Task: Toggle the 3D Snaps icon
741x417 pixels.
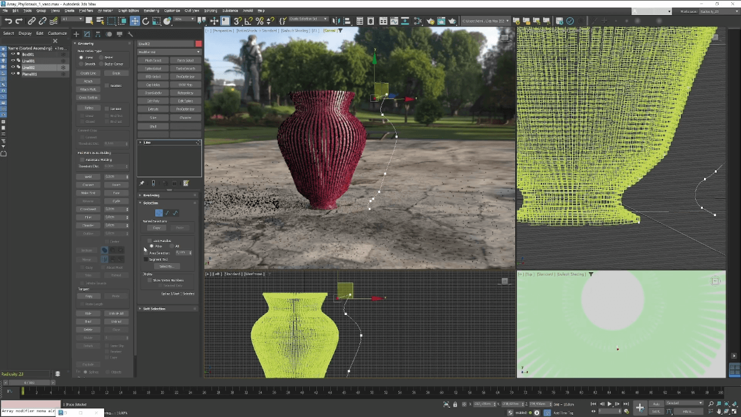Action: tap(238, 21)
